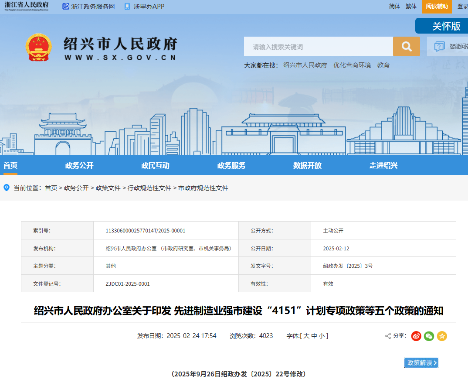This screenshot has height=386, width=468.
Task: Enable 阅读辅助 reading assistance
Action: [x=436, y=7]
